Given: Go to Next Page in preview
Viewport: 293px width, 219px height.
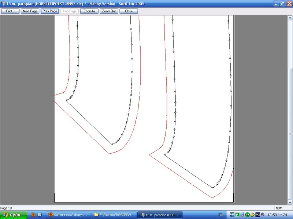Looking at the screenshot, I should (x=30, y=11).
